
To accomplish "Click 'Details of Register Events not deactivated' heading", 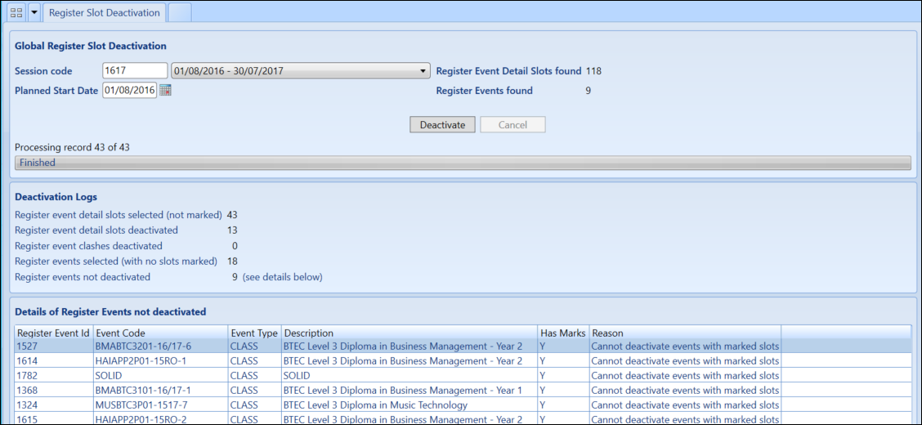I will pos(110,311).
